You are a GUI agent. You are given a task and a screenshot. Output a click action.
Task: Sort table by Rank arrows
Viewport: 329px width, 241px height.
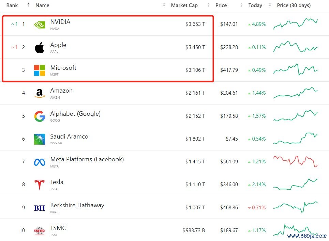[28, 5]
